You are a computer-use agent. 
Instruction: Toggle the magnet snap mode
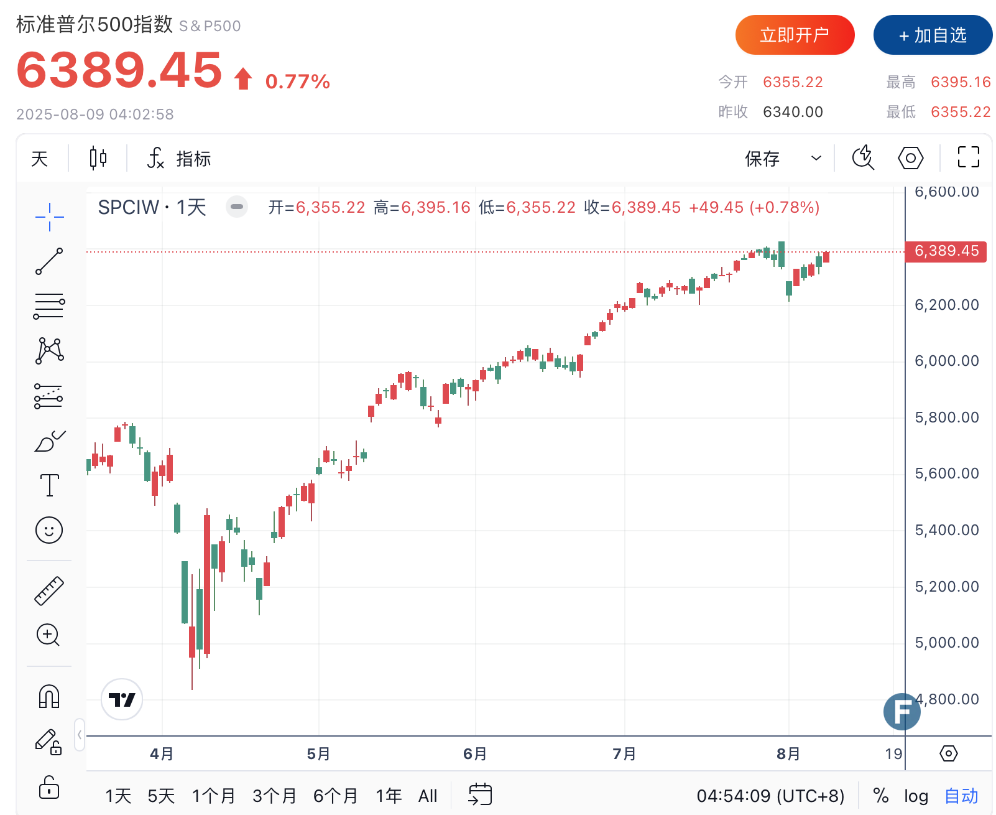point(49,696)
